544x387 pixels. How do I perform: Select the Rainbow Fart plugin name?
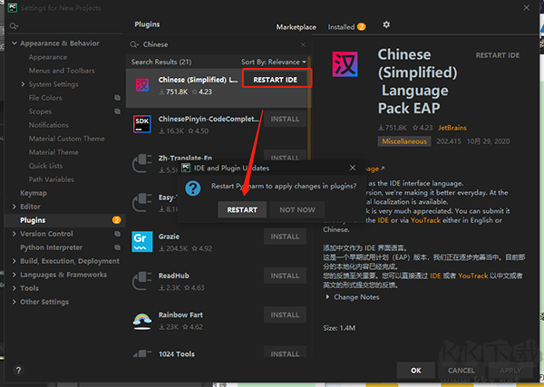180,314
